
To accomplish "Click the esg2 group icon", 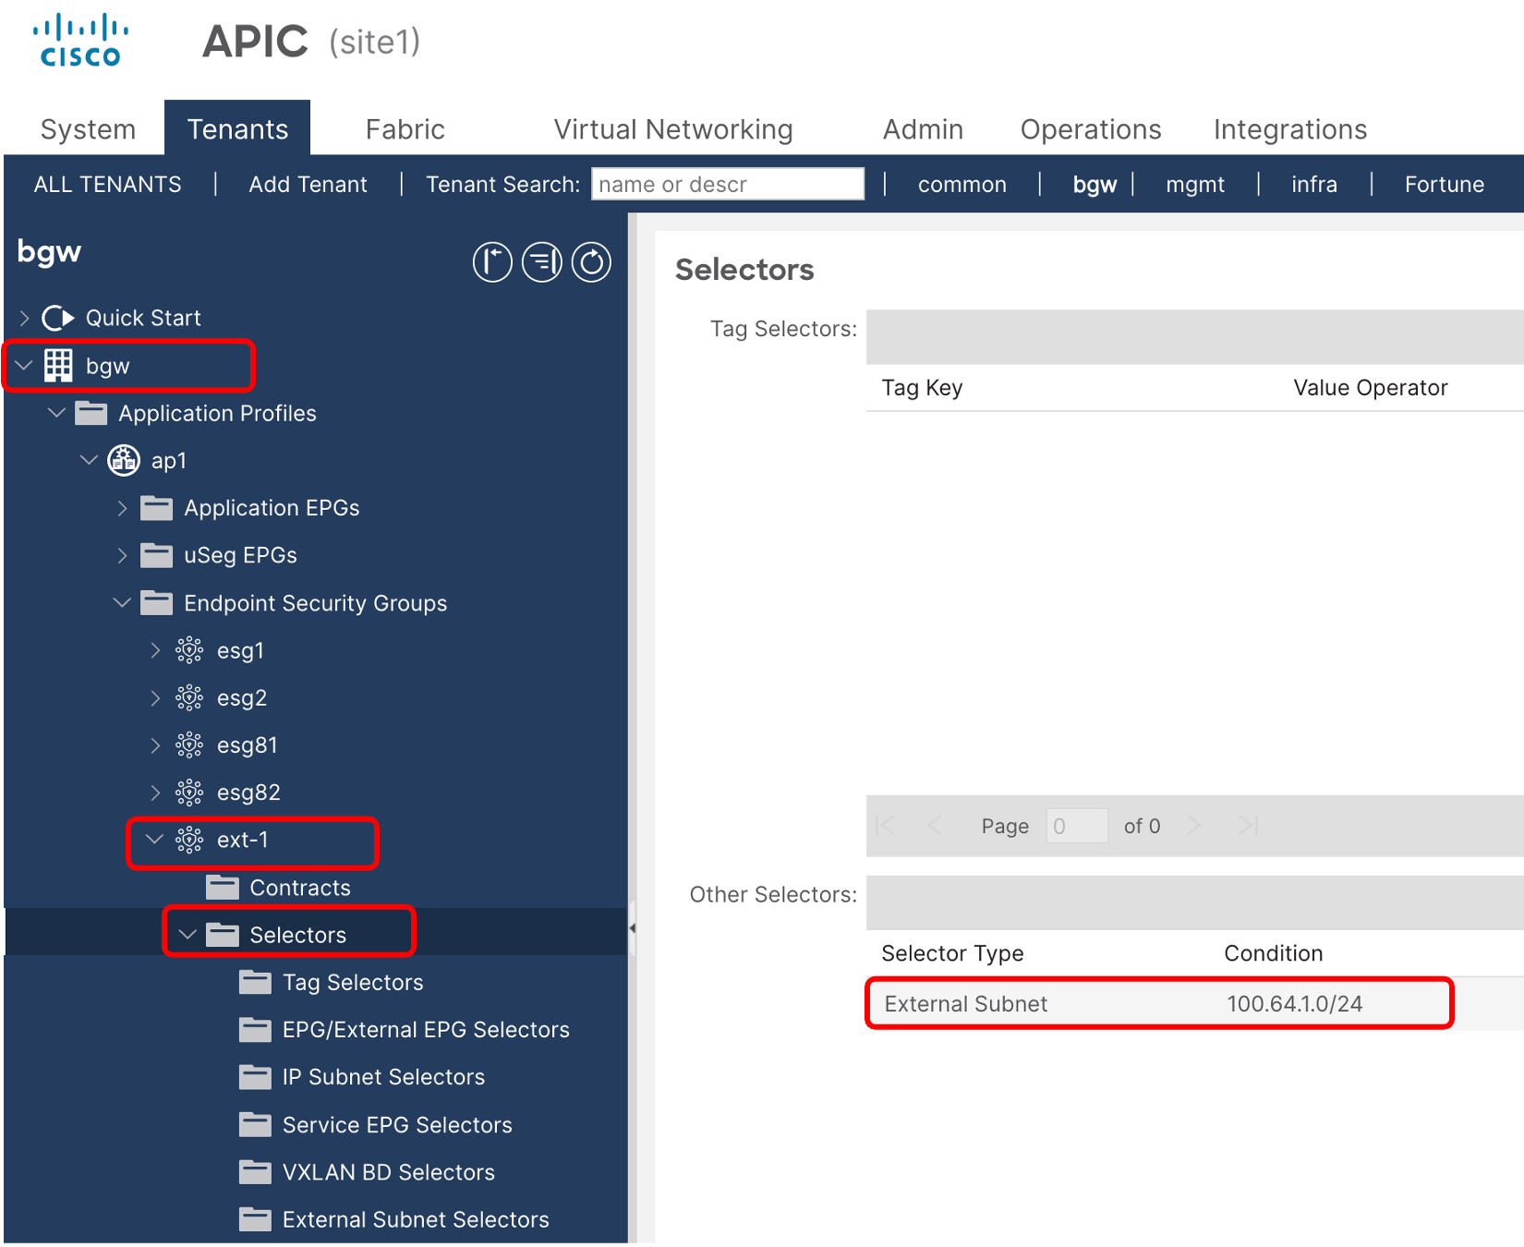I will [189, 697].
